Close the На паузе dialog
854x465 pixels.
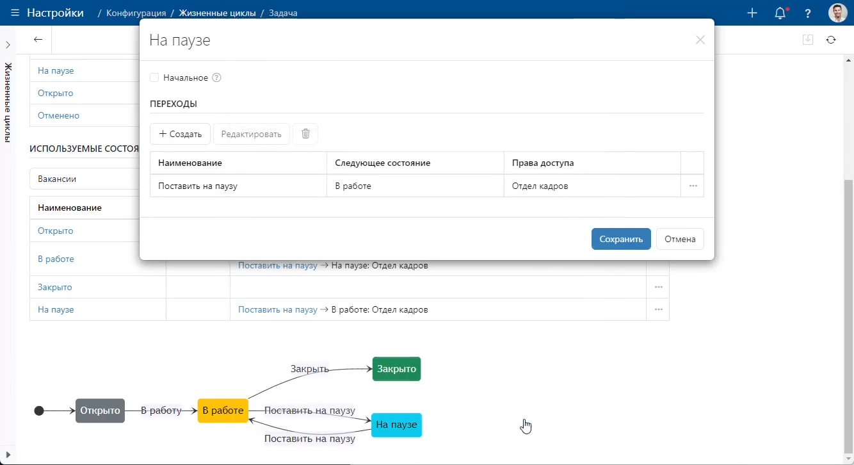[700, 40]
